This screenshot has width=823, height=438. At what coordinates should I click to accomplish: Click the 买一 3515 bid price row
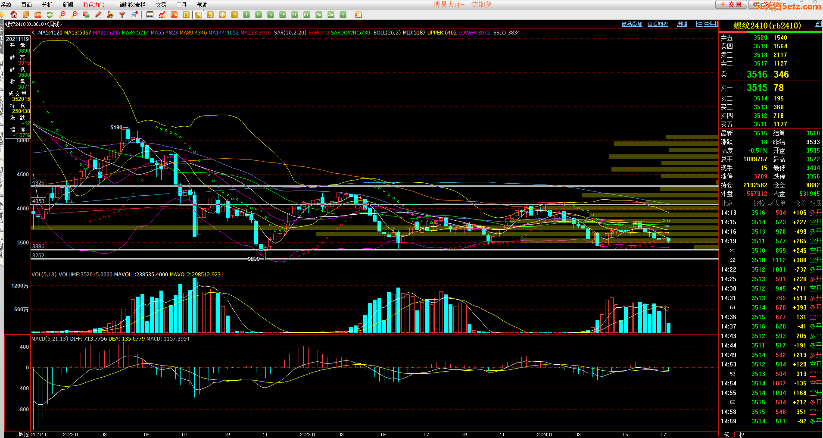click(770, 88)
